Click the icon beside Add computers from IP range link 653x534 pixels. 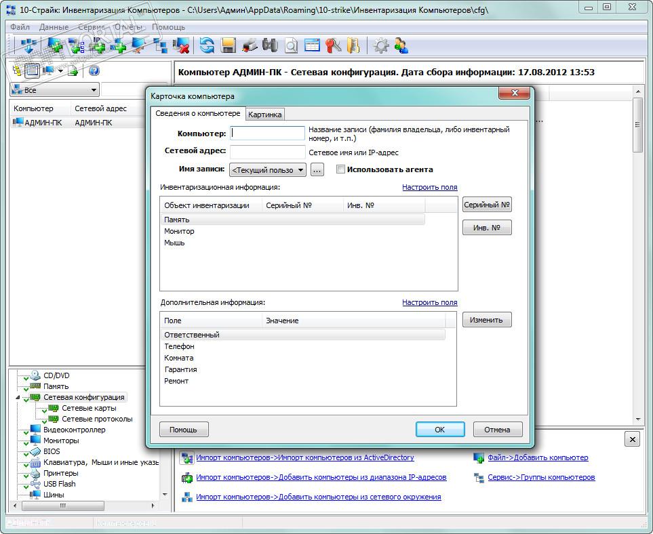pos(186,477)
